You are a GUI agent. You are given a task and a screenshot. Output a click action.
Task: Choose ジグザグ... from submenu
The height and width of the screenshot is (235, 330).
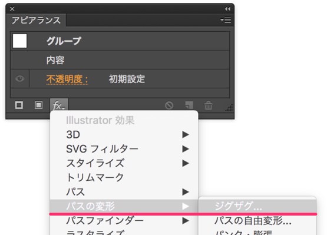coord(258,206)
